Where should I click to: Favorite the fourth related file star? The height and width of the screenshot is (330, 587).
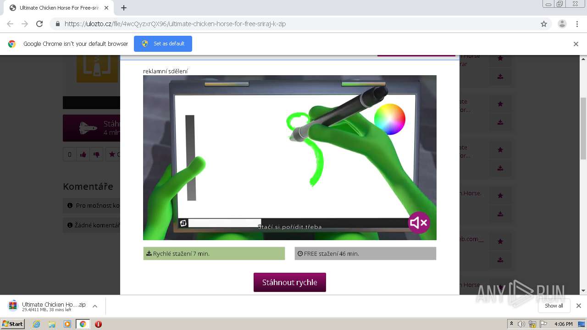tap(500, 196)
